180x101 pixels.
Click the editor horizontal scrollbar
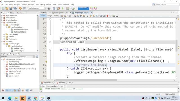(x=86, y=80)
